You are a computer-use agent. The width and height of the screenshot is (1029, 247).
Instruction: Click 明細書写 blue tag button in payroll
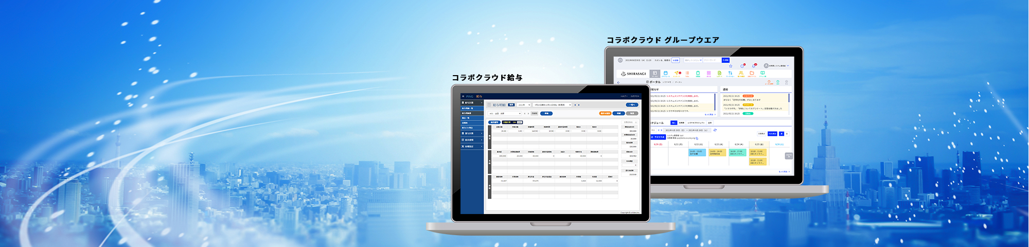[x=494, y=122]
